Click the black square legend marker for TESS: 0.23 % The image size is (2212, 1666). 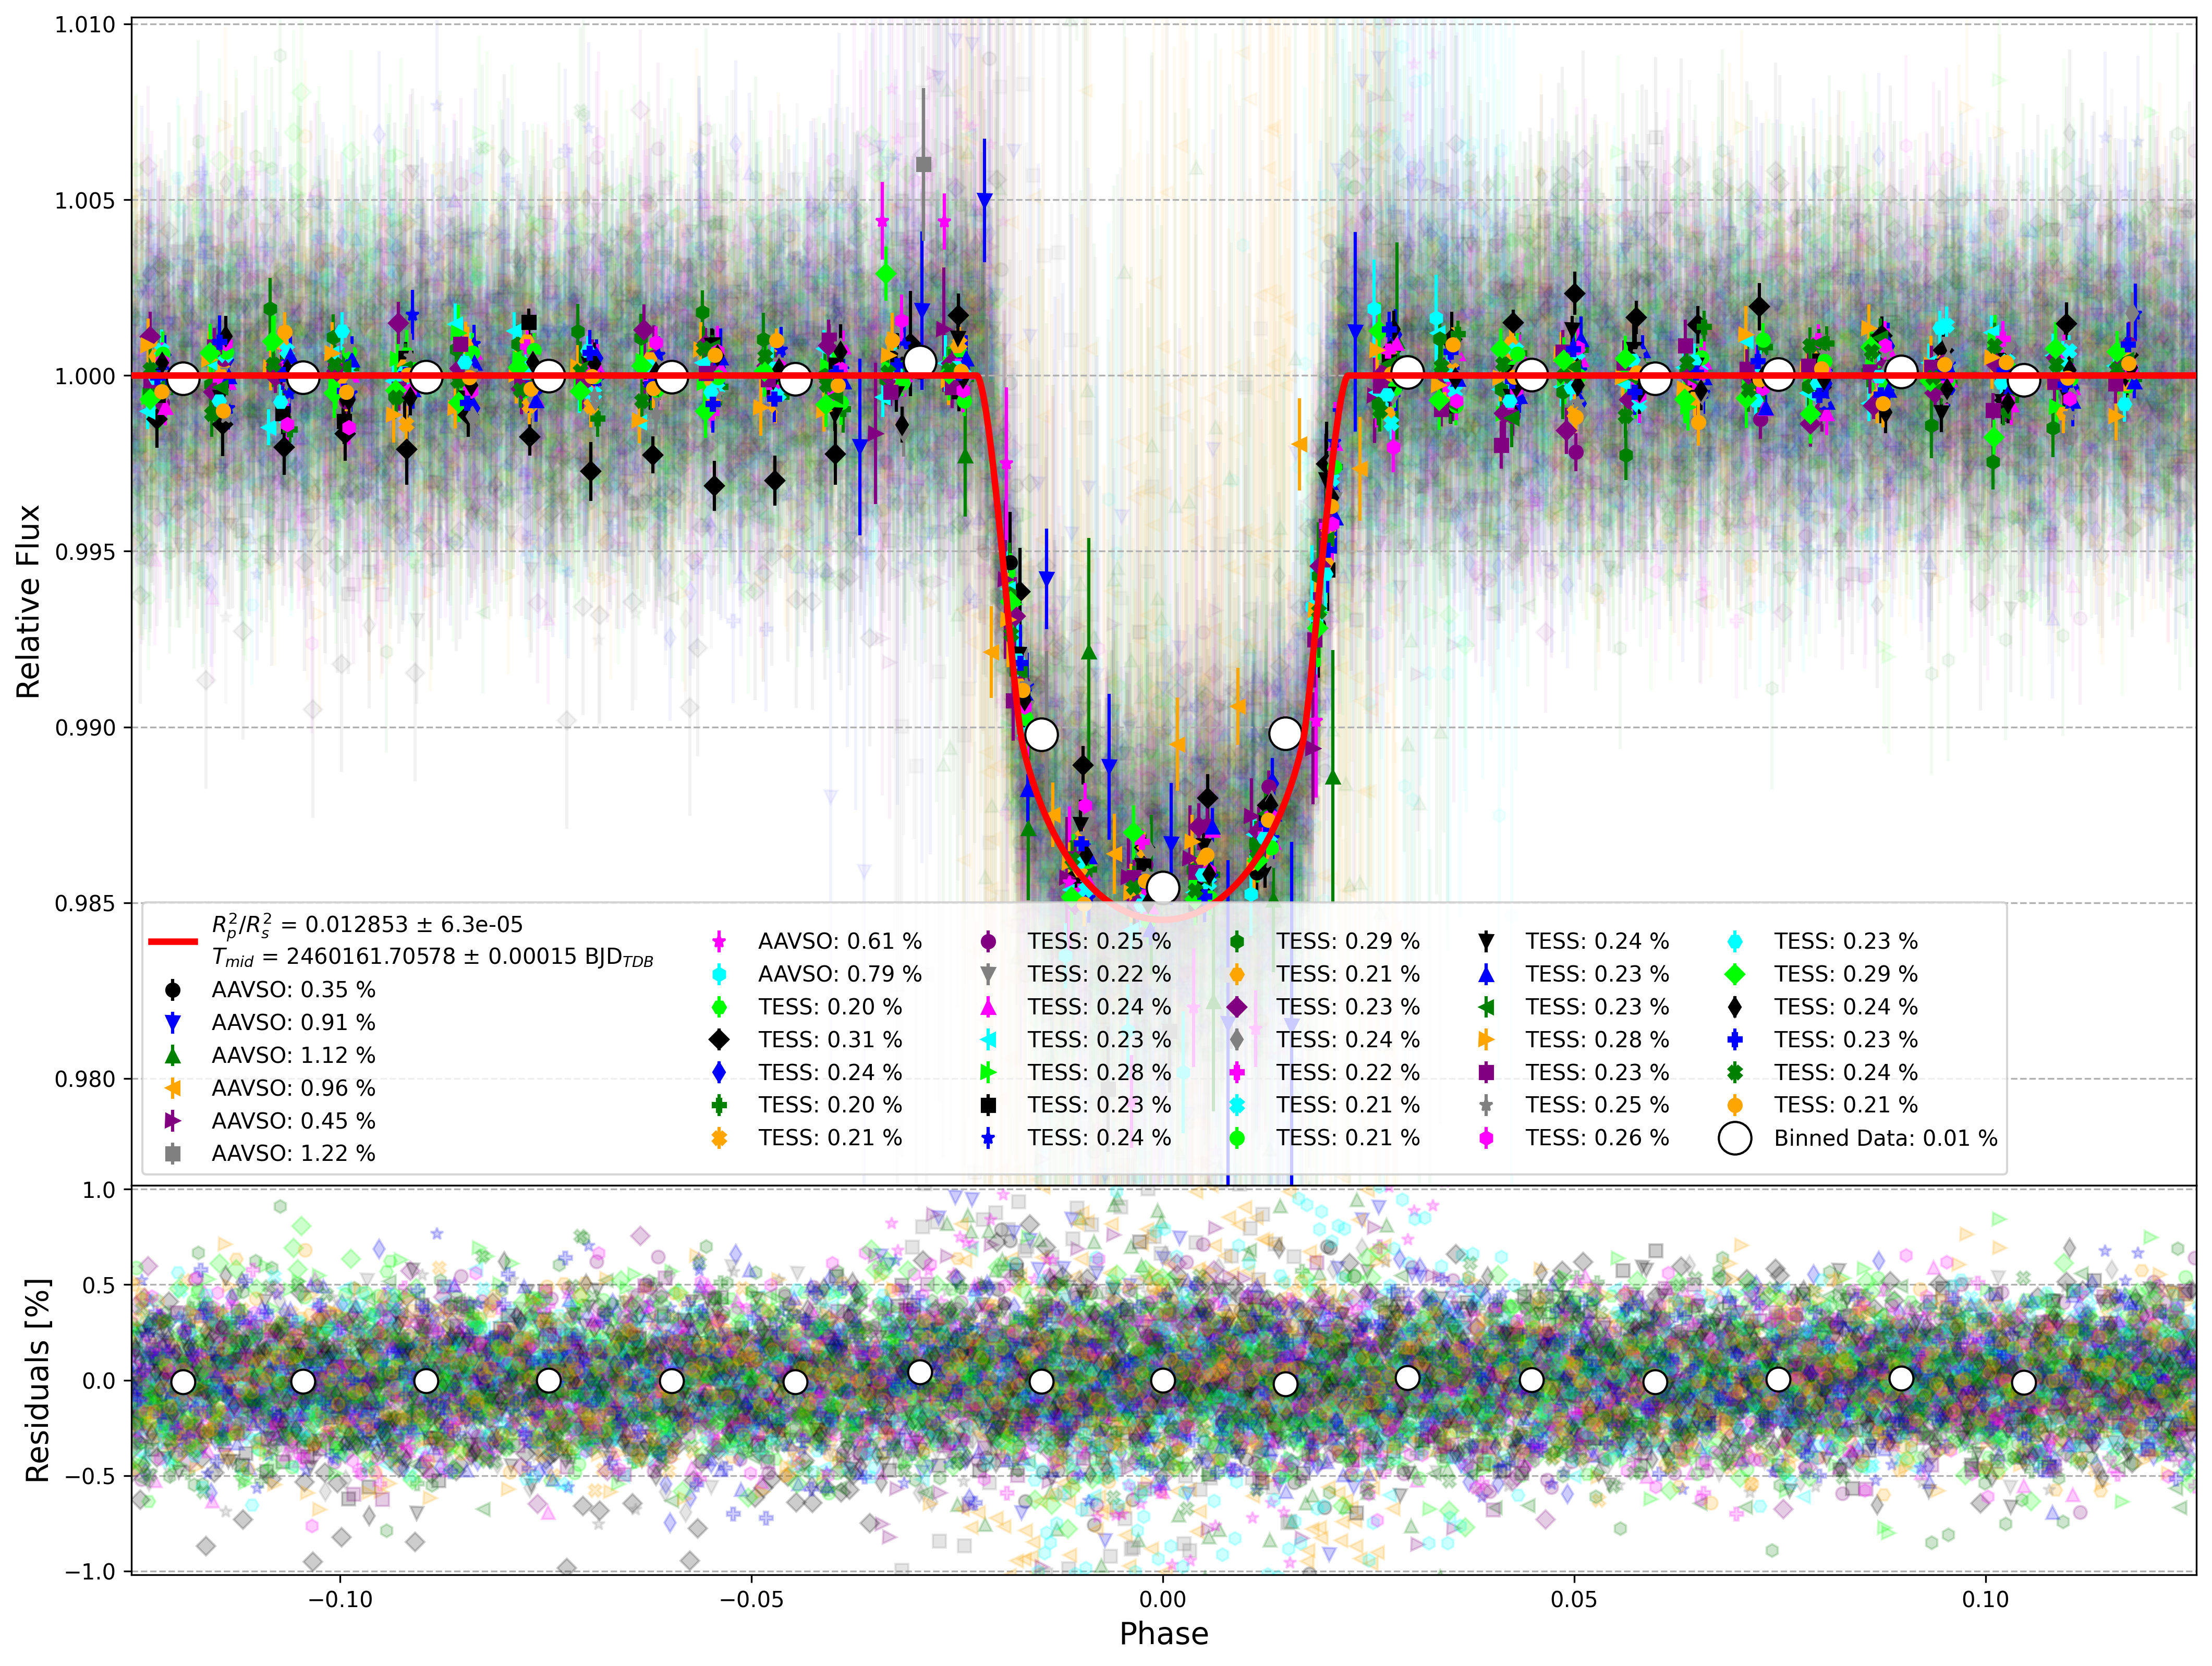click(988, 1105)
